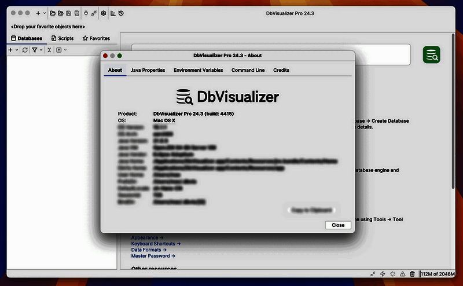Click the Data Formats link
Image resolution: width=463 pixels, height=286 pixels.
tap(149, 250)
